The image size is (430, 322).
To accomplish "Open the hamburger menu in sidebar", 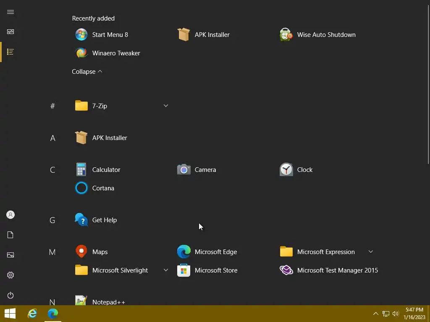I will pyautogui.click(x=10, y=12).
